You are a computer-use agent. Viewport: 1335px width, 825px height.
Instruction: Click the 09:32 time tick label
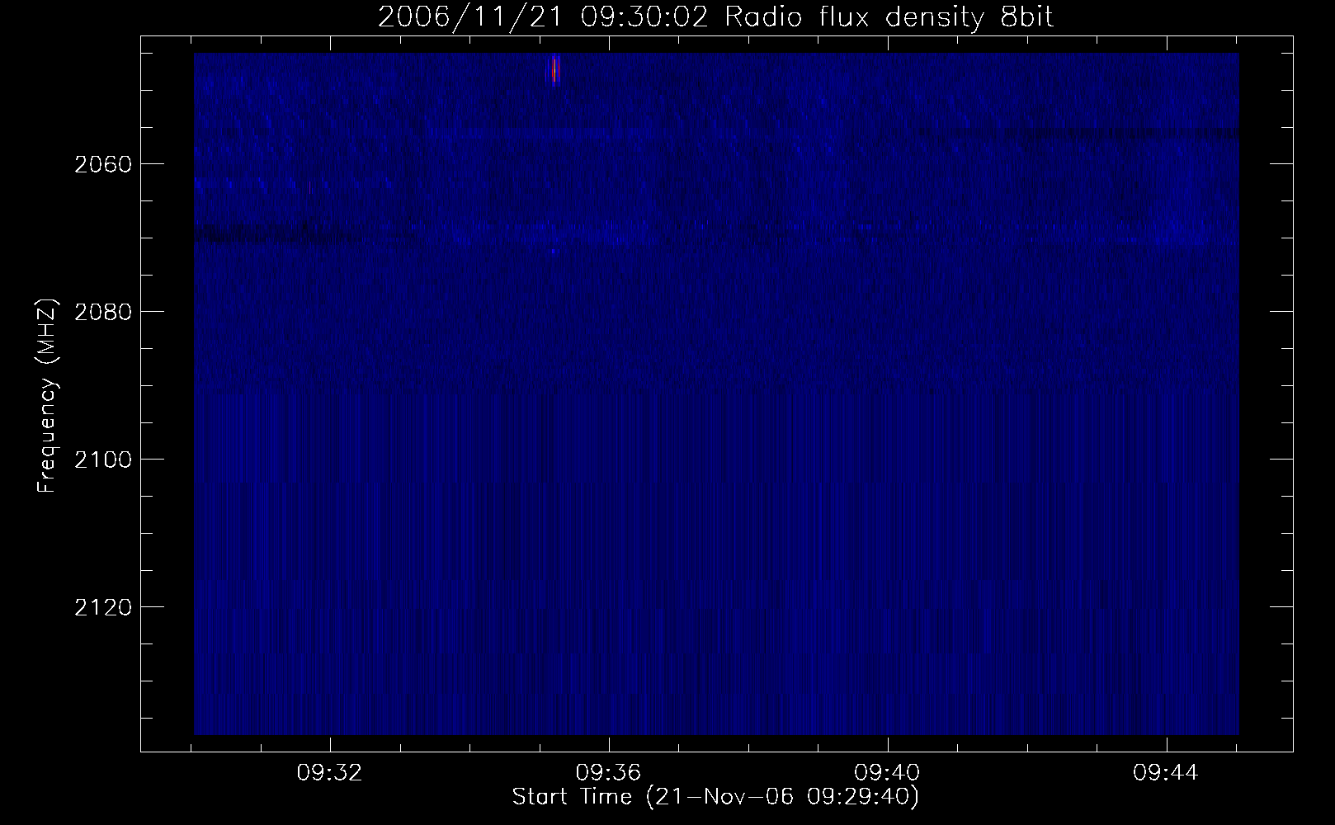330,773
